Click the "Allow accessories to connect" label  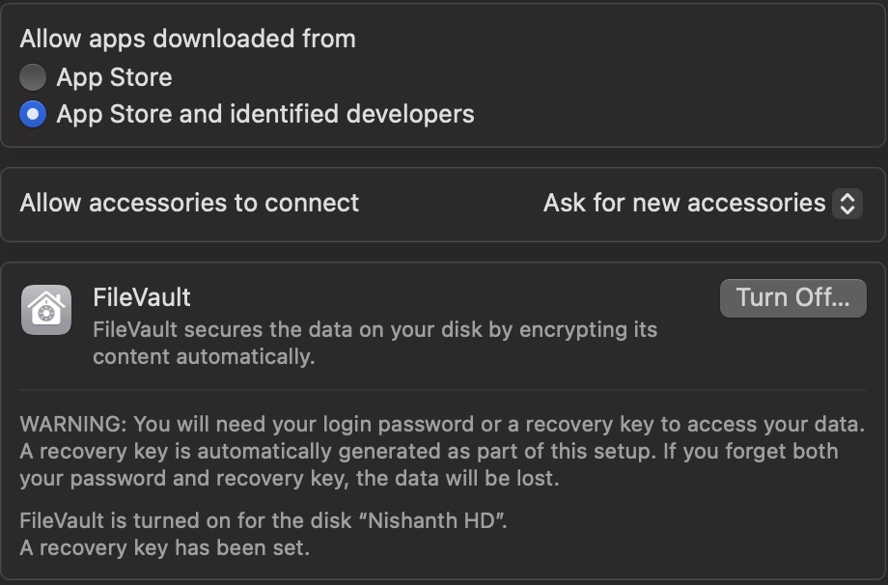click(189, 203)
